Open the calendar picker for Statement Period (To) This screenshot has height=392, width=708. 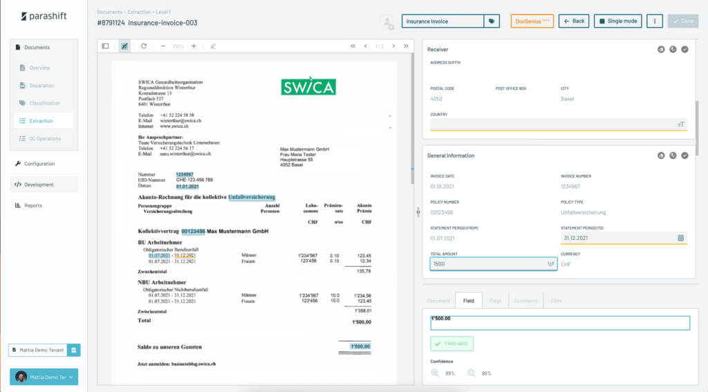tap(680, 238)
